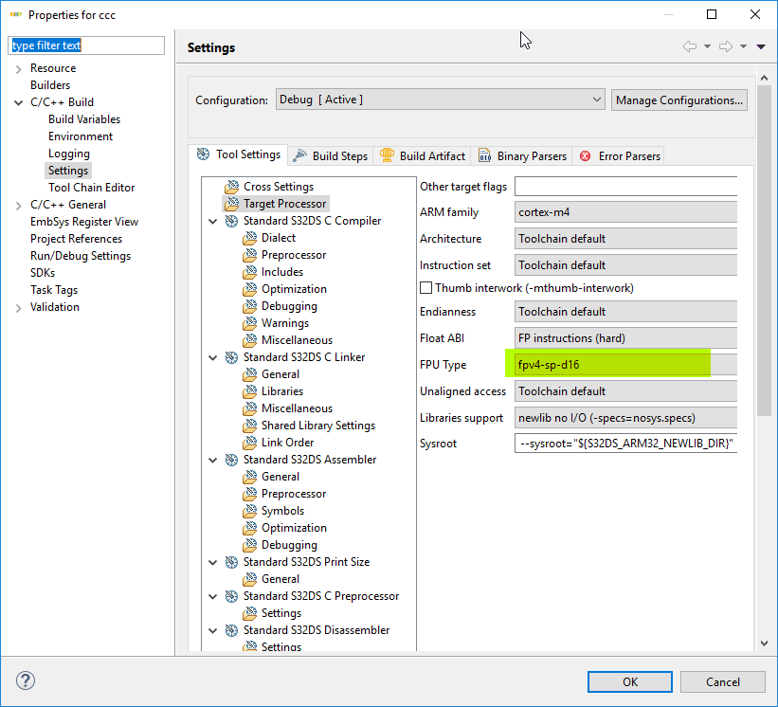The image size is (778, 707).
Task: Collapse the Standard S32DS C Linker node
Action: (213, 357)
